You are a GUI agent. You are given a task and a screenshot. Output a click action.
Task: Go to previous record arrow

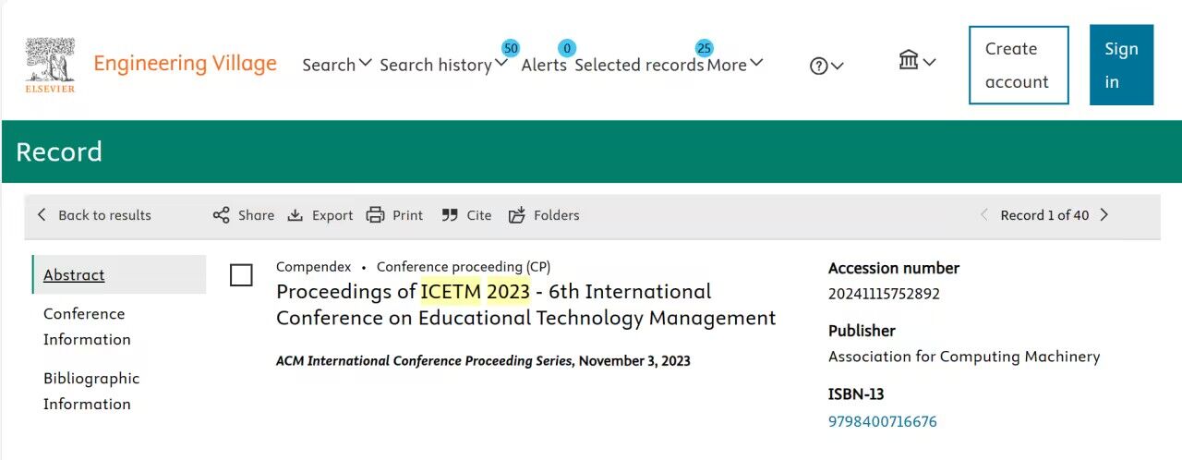click(x=984, y=215)
